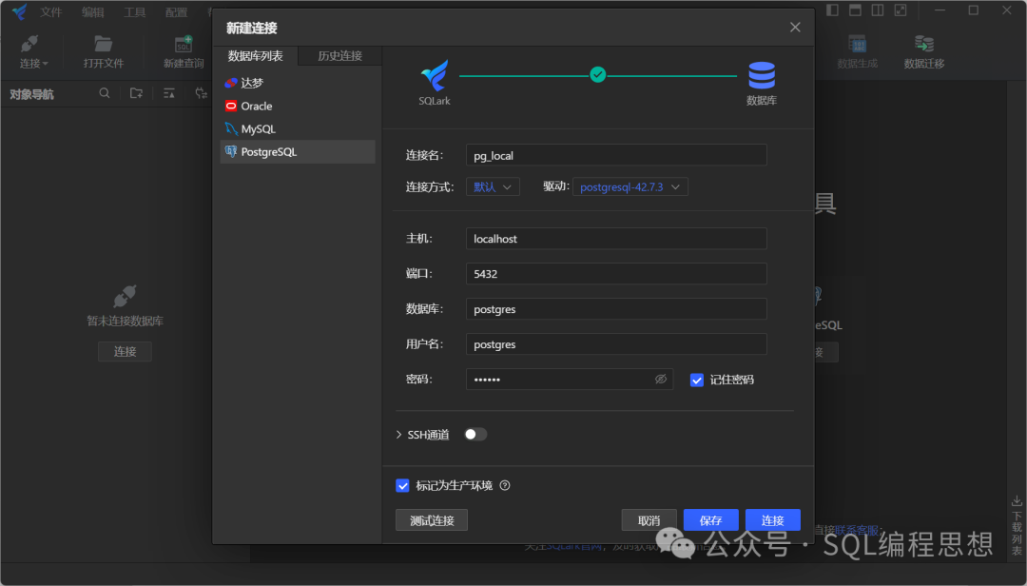
Task: Open the 编辑 menu
Action: click(93, 12)
